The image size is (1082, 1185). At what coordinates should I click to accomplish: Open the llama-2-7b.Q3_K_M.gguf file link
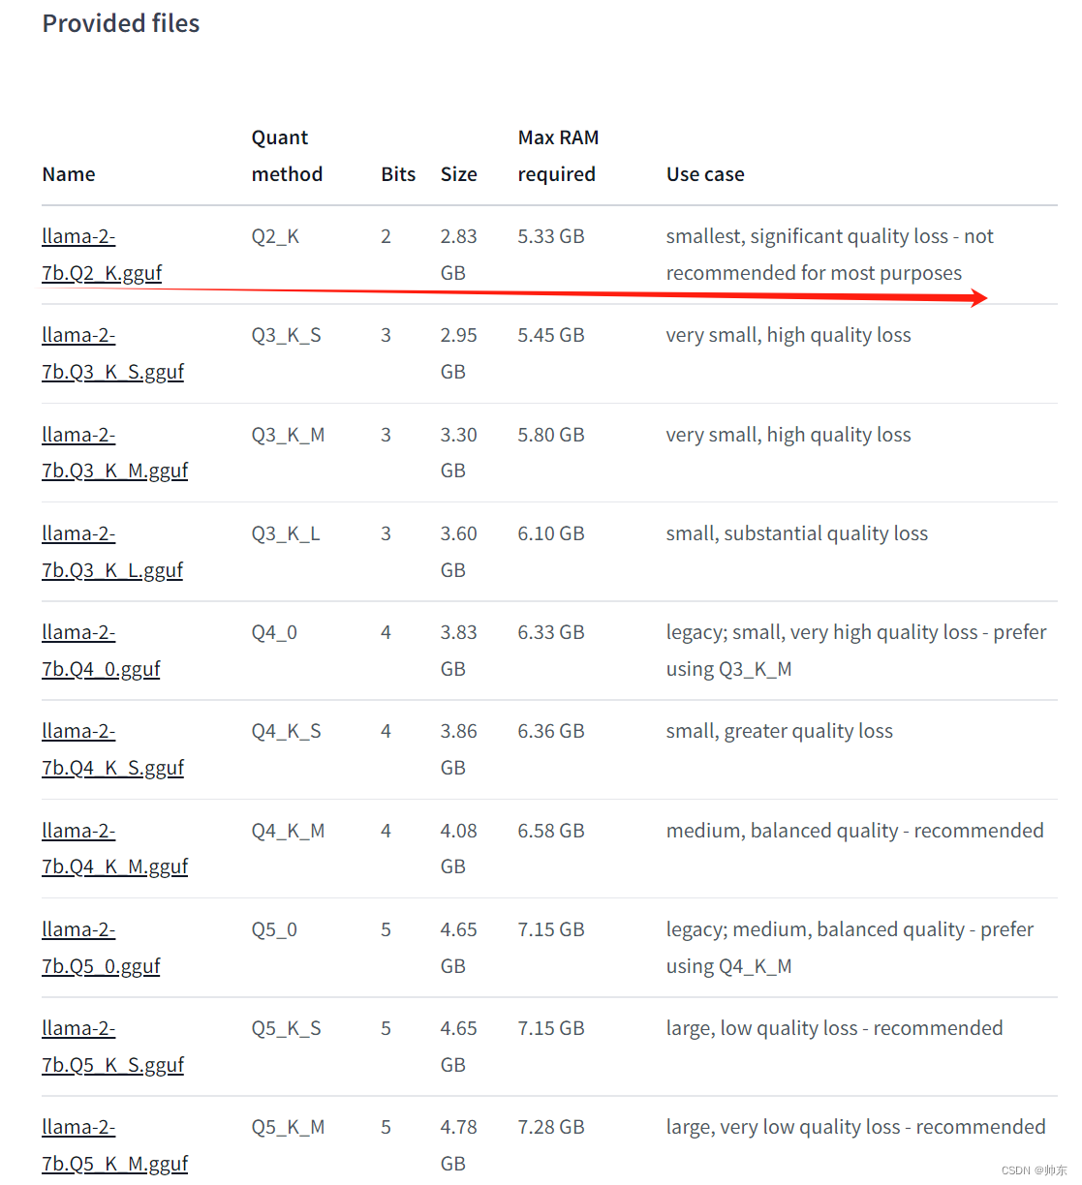[114, 452]
